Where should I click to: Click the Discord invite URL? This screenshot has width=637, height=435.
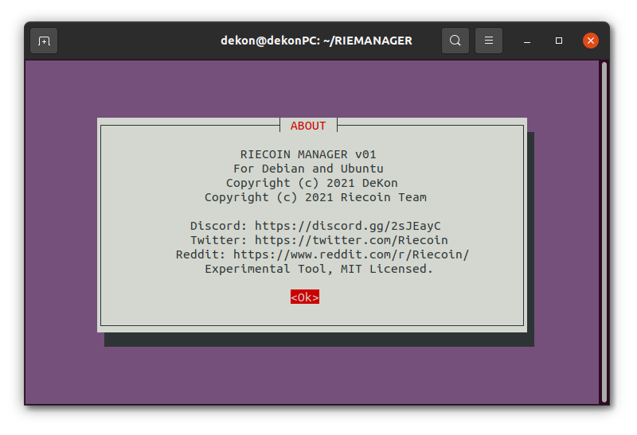348,226
